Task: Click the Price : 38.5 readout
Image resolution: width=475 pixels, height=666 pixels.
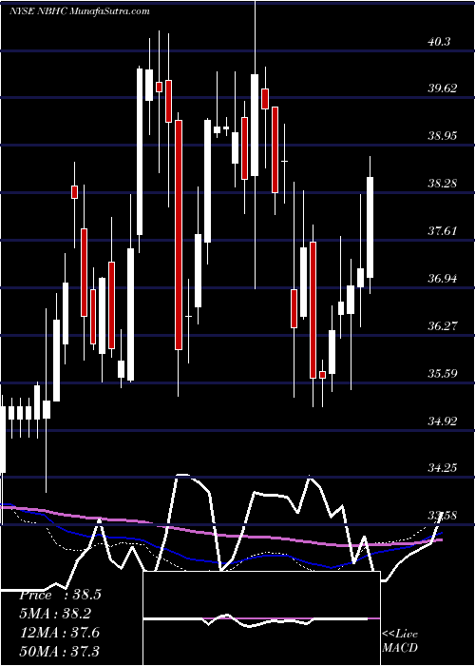Action: click(x=60, y=595)
